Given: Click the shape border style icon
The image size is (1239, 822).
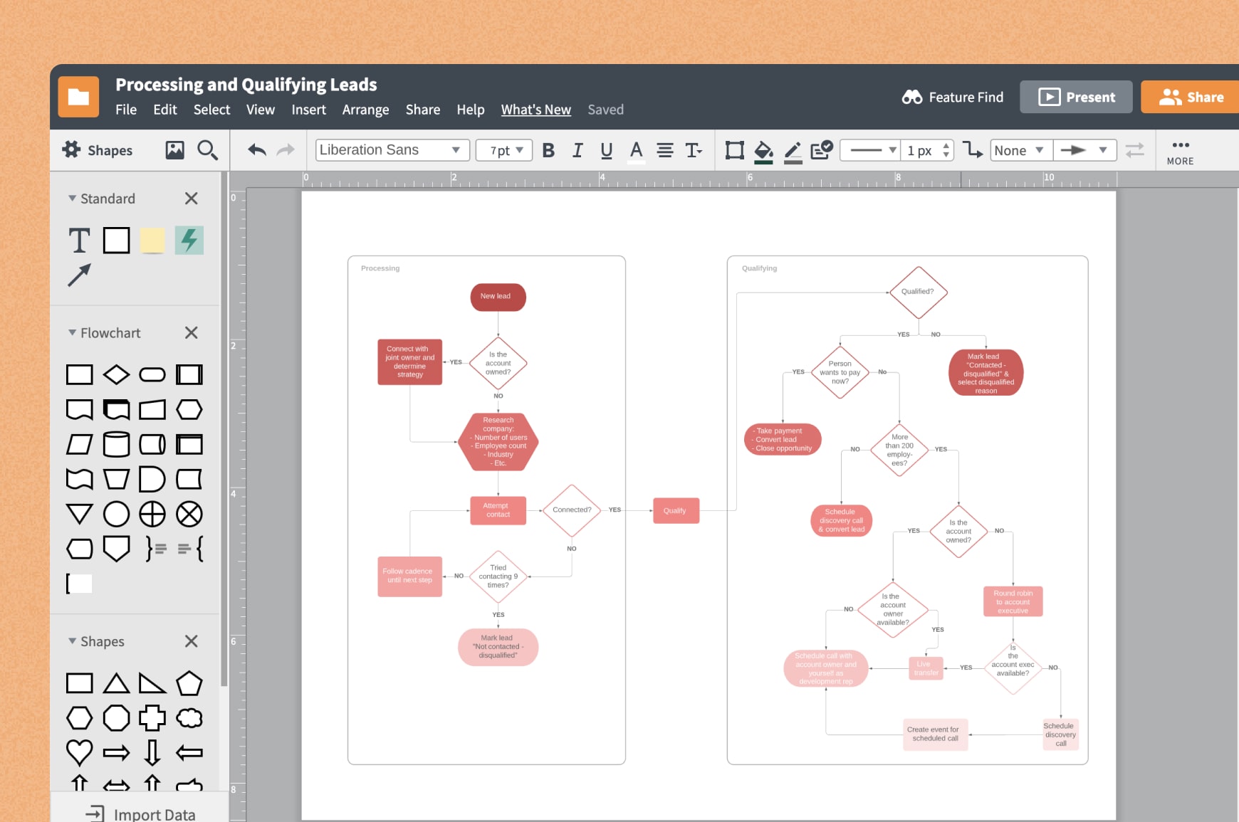Looking at the screenshot, I should [734, 150].
